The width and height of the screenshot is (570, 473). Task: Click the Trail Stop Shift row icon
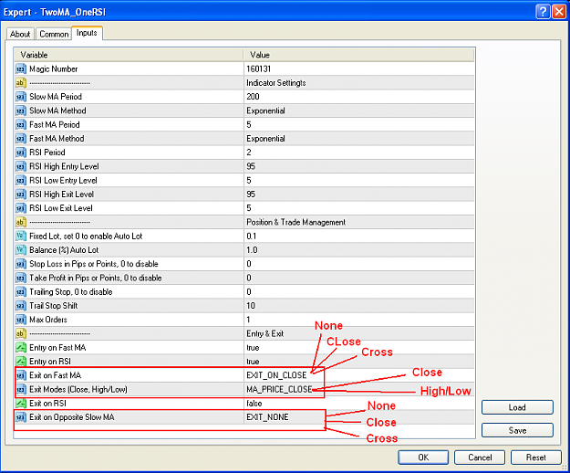[x=21, y=306]
